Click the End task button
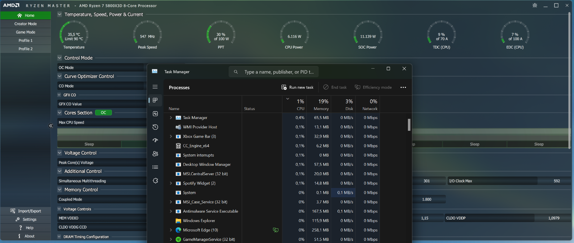 coord(335,87)
